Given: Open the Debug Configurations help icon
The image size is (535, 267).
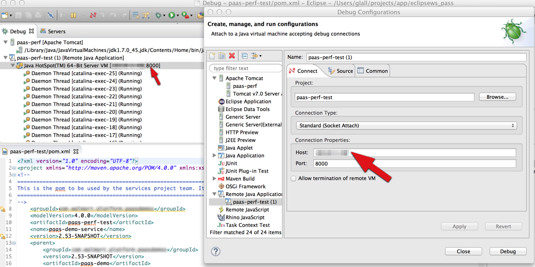Looking at the screenshot, I should (215, 251).
